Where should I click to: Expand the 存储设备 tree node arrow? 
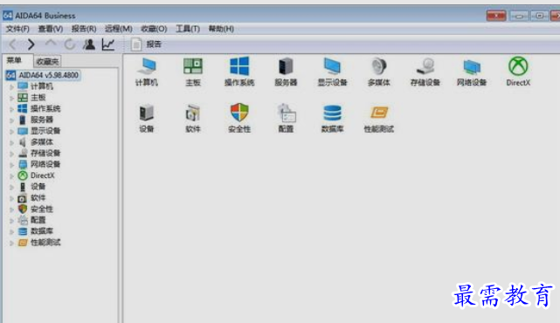pyautogui.click(x=11, y=154)
